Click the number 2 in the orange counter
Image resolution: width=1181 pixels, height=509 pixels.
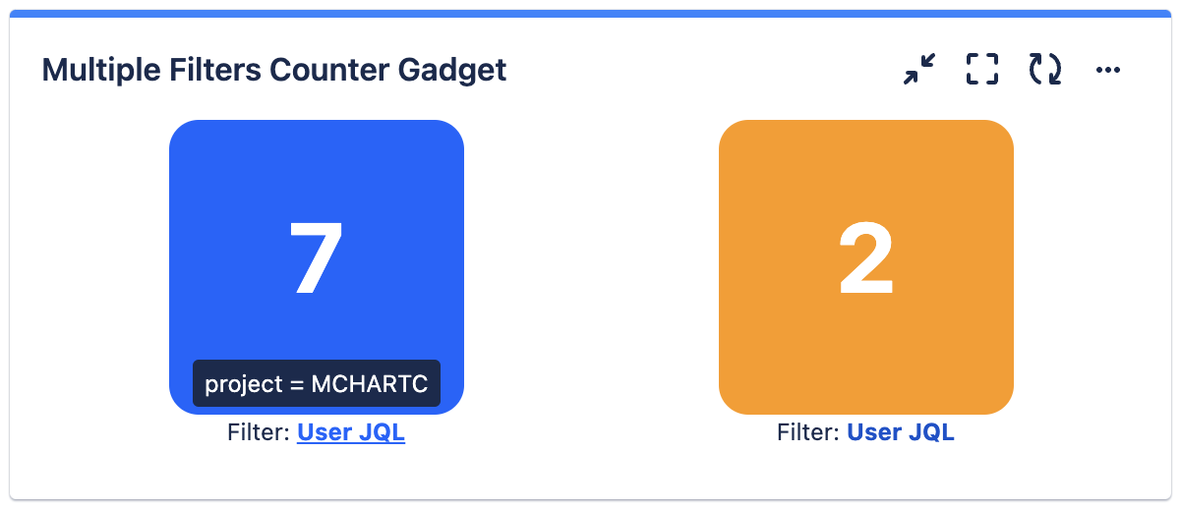tap(865, 259)
